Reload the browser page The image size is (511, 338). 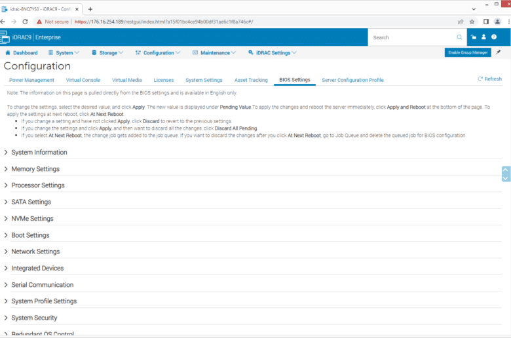tap(25, 22)
